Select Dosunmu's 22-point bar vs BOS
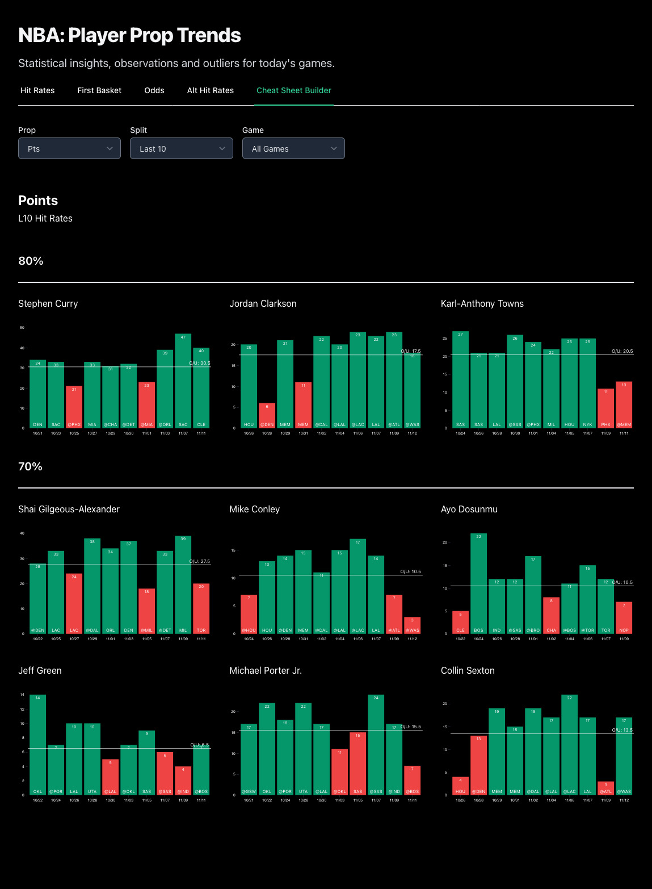This screenshot has width=652, height=889. tap(479, 583)
